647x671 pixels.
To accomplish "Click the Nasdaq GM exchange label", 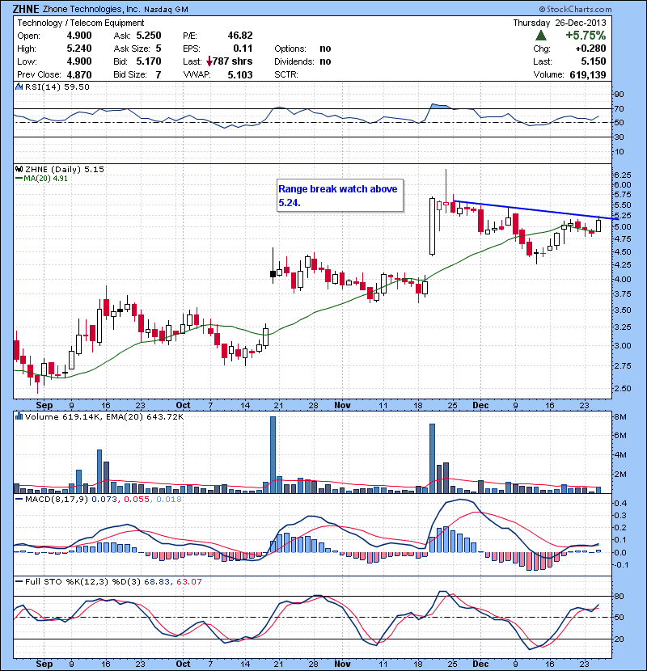I will pos(166,10).
